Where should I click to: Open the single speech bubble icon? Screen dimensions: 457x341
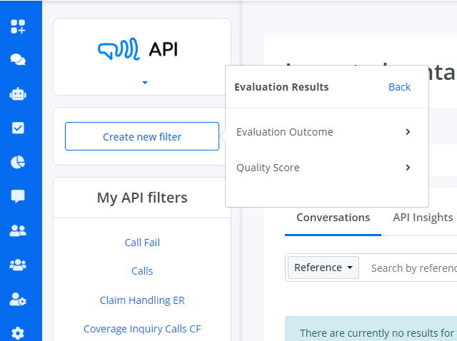(x=18, y=196)
